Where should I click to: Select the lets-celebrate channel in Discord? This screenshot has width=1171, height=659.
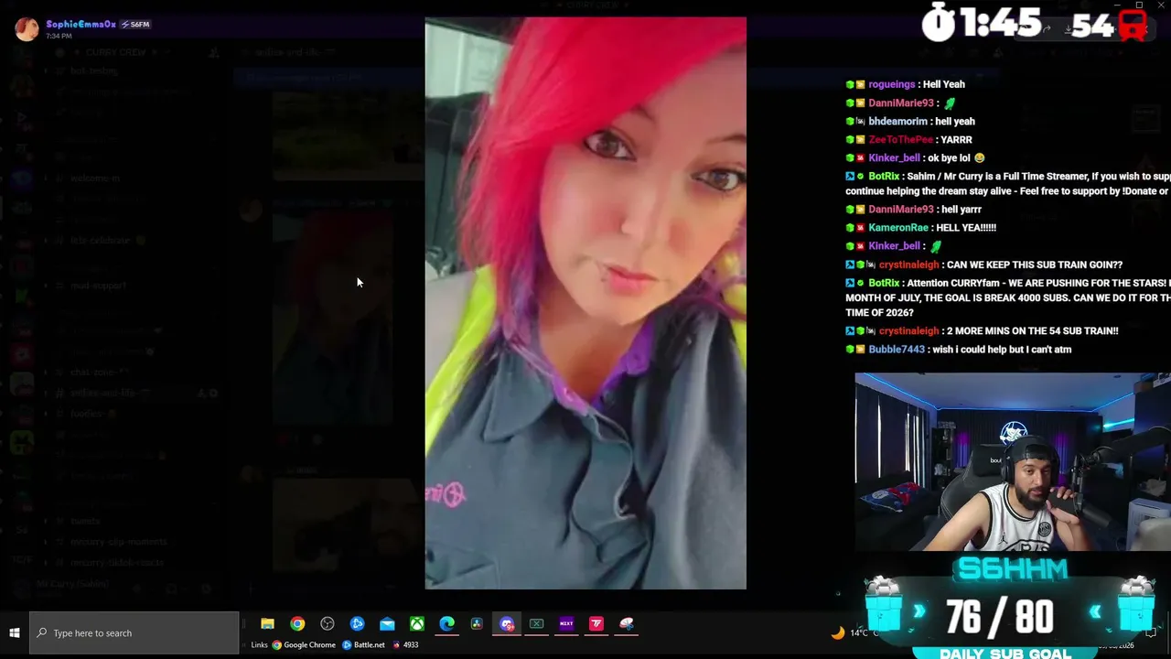[100, 241]
